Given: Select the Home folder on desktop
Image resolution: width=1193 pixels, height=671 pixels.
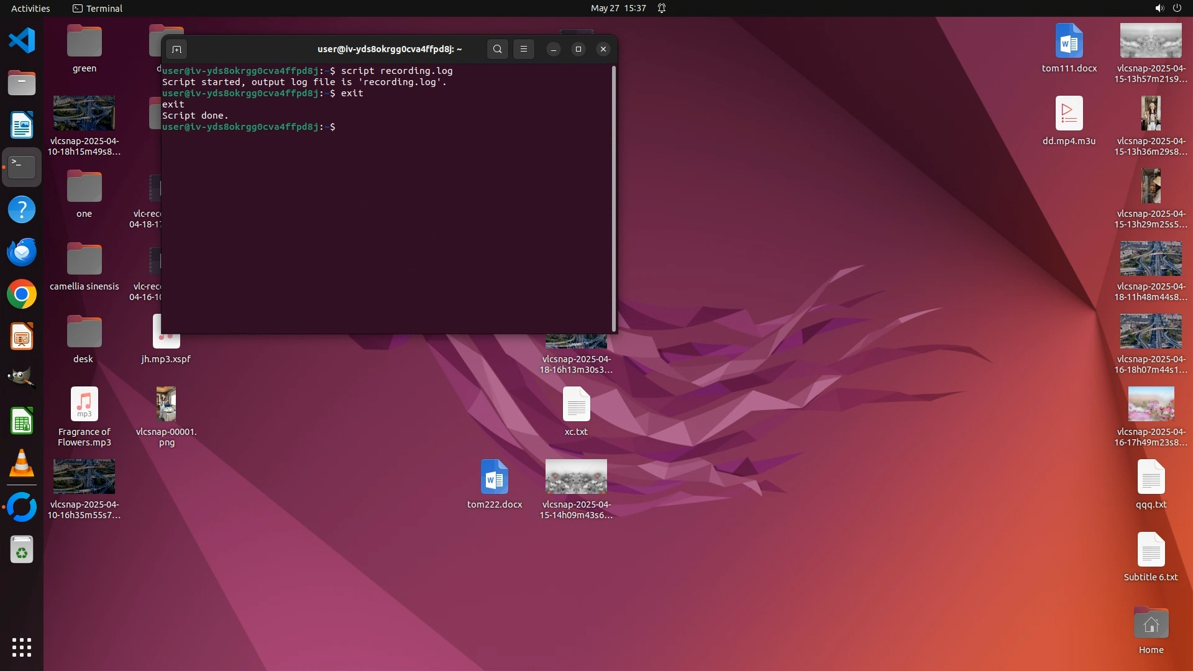Looking at the screenshot, I should coord(1151,624).
